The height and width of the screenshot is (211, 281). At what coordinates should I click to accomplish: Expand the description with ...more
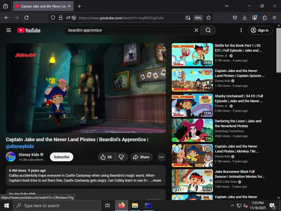156,181
